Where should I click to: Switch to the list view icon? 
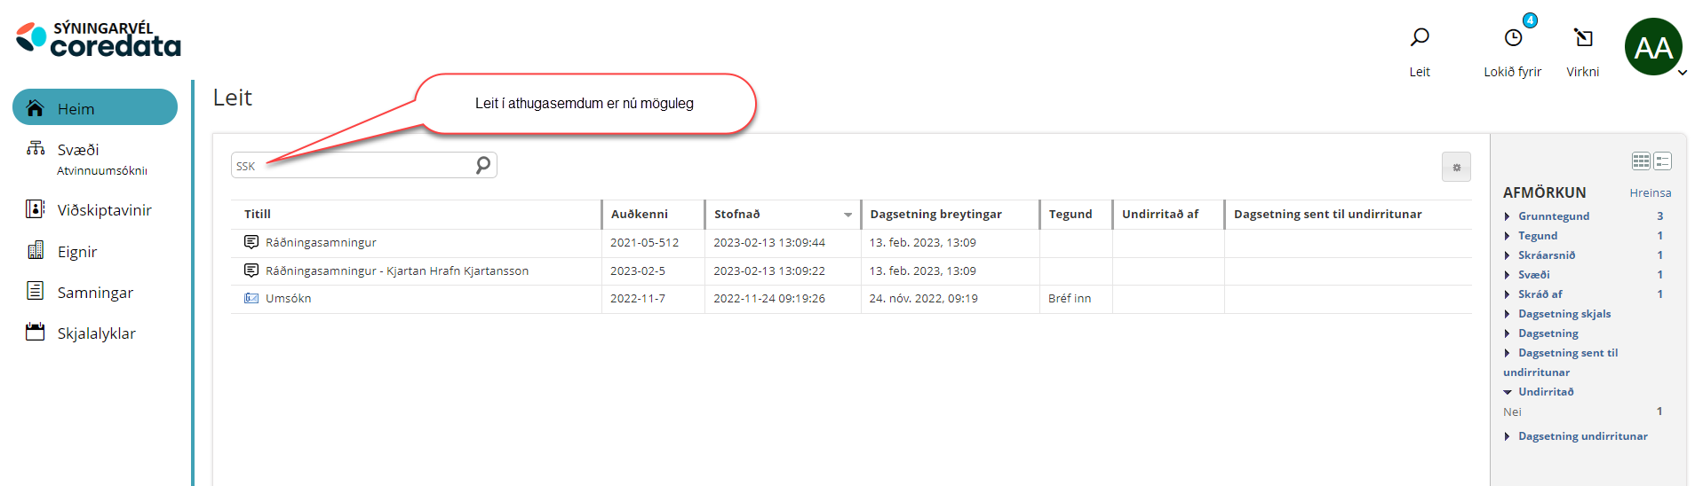click(x=1663, y=161)
